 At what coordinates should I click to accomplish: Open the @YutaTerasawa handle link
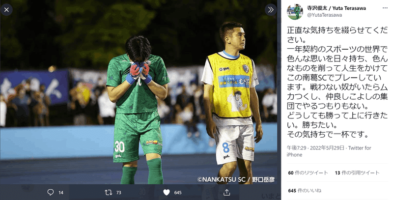point(325,15)
